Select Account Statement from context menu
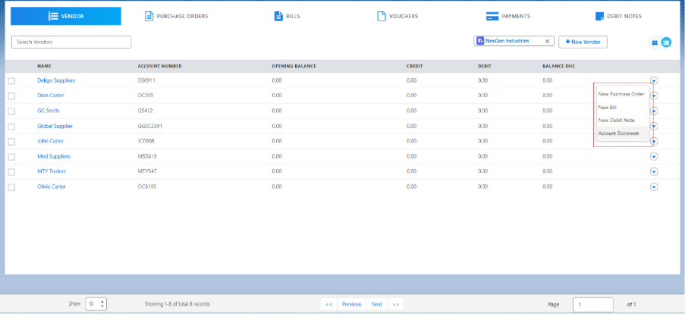 click(x=618, y=133)
